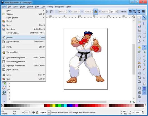
Task: Click the X coordinate spinner arrows
Action: tap(67, 12)
